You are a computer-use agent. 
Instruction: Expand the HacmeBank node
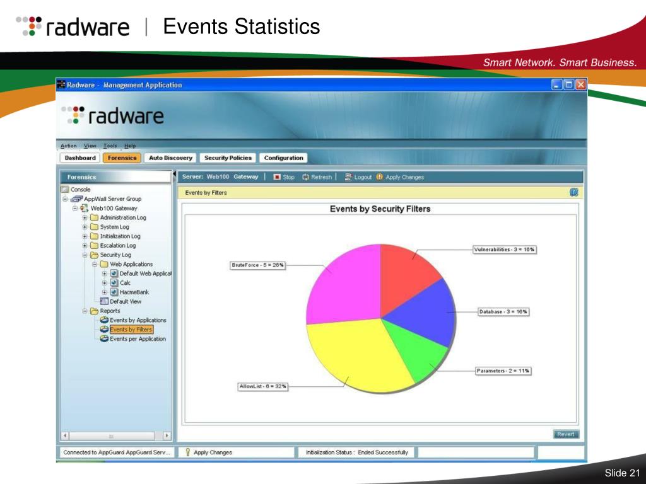coord(105,292)
